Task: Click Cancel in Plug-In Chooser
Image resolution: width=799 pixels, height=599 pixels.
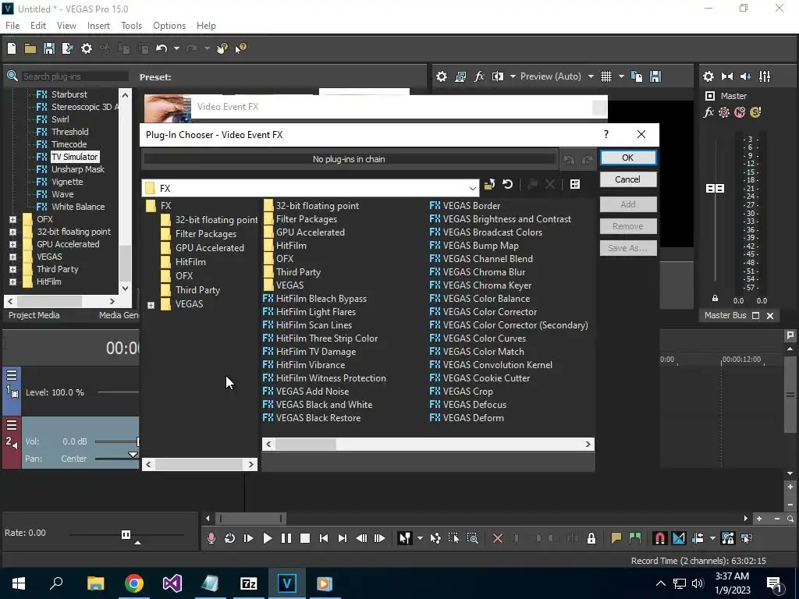Action: [628, 179]
